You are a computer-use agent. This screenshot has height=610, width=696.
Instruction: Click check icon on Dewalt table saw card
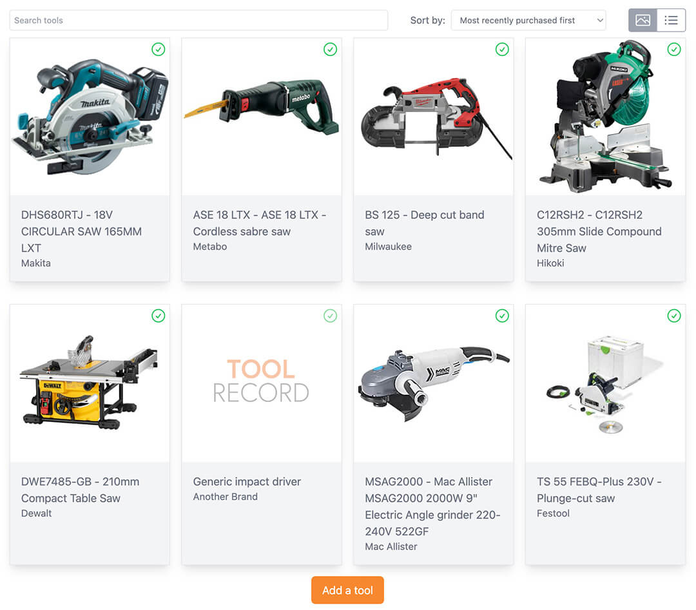[159, 316]
